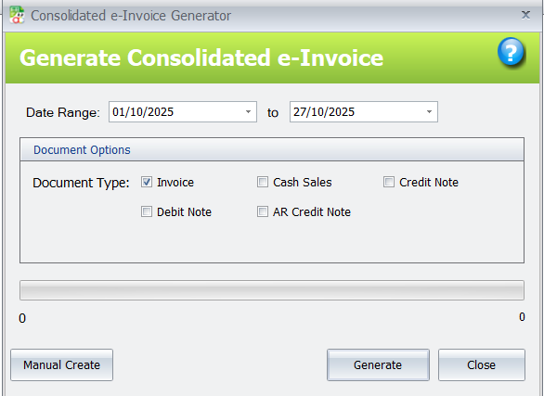
Task: Click the app icon in the title bar
Action: [17, 15]
